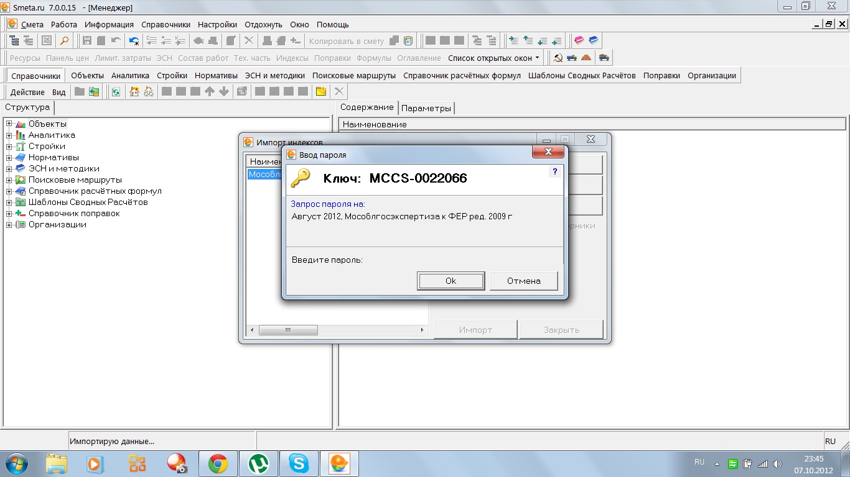Screen dimensions: 850x477
Task: Open the Смета menu
Action: click(32, 25)
